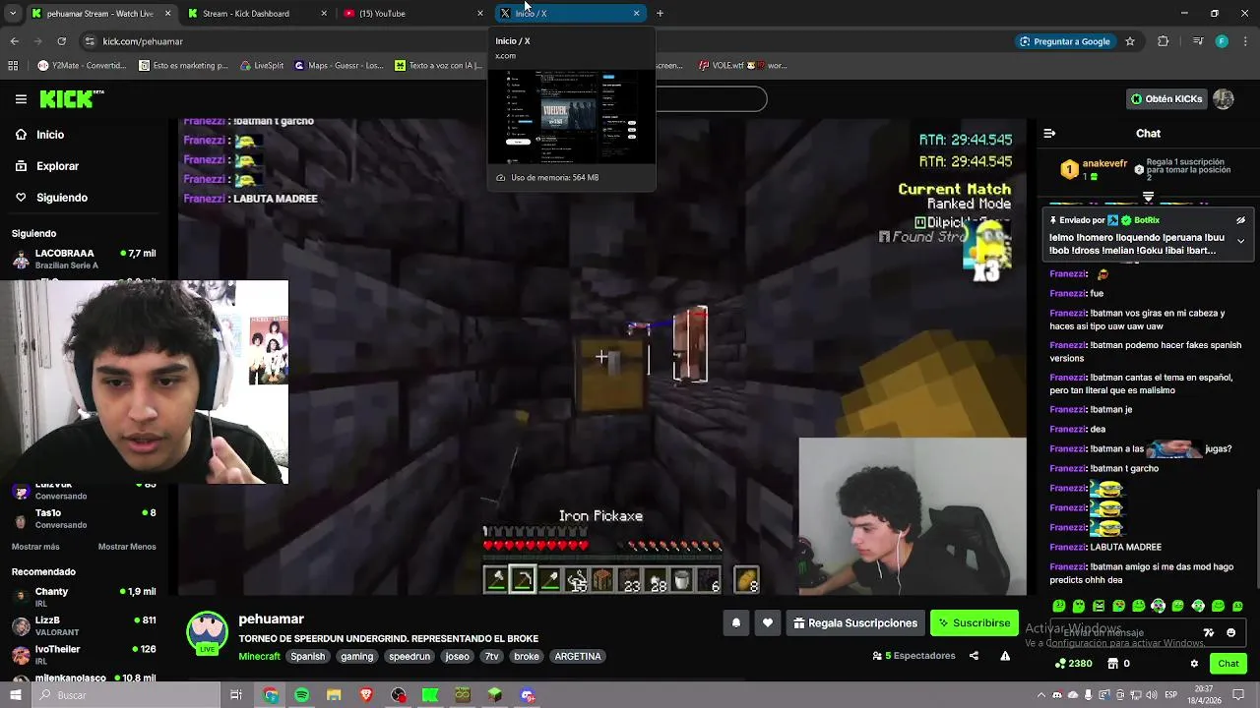This screenshot has height=708, width=1260.
Task: Click Regala Suscripciones button
Action: (855, 623)
